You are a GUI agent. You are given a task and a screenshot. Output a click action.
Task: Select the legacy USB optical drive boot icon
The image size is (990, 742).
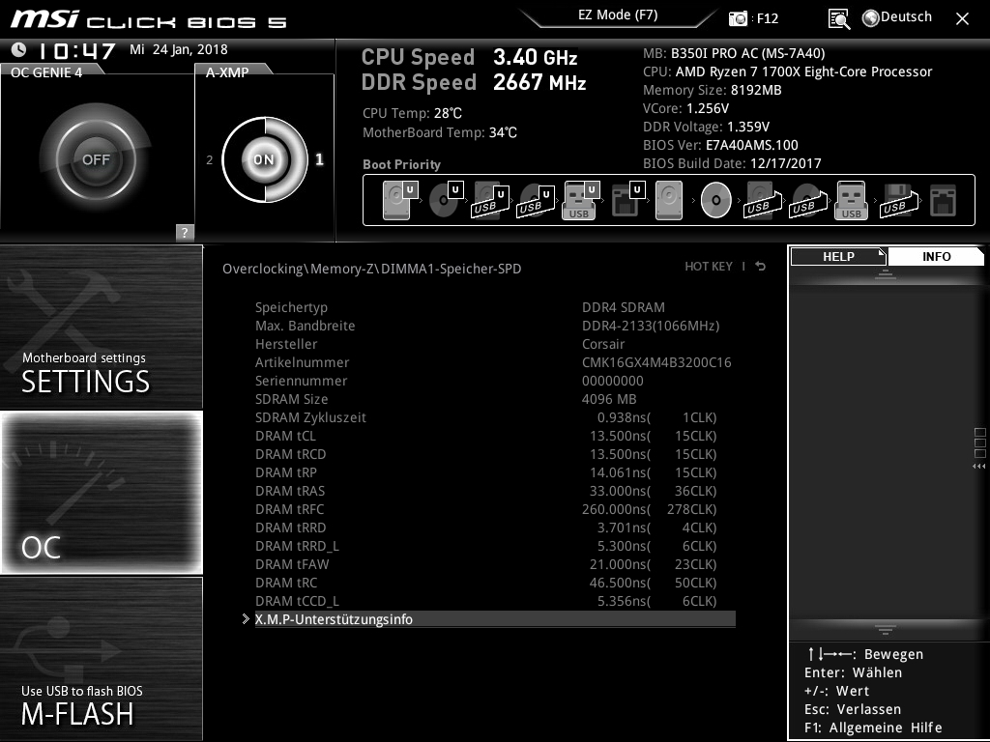[x=809, y=200]
